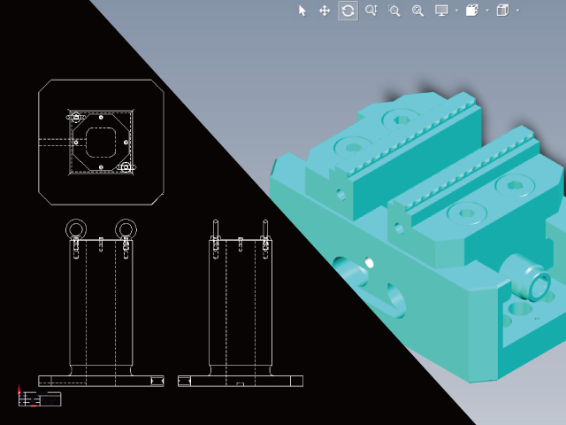The height and width of the screenshot is (425, 566).
Task: Choose the zoom window tool
Action: (x=394, y=11)
